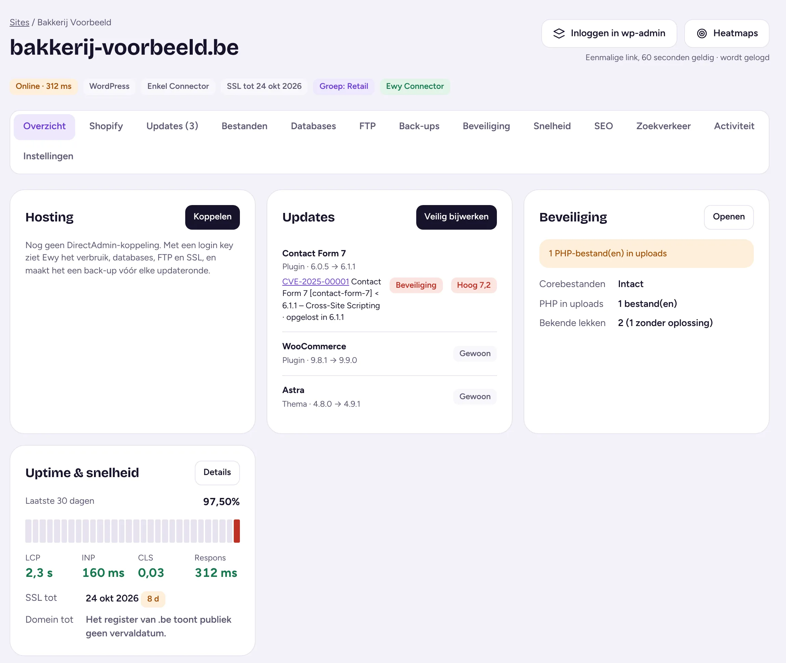This screenshot has height=663, width=786.
Task: Click the layers icon in Inloggen in wp-admin
Action: pyautogui.click(x=559, y=33)
